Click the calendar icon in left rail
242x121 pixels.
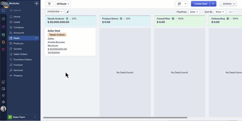click(x=3, y=89)
